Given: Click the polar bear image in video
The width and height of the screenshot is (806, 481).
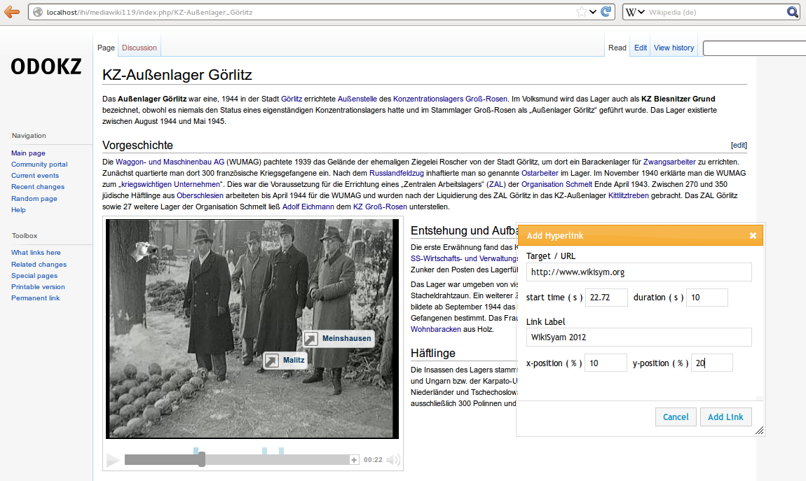Looking at the screenshot, I should (144, 251).
